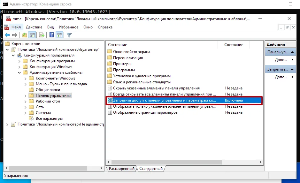Collapse the Панель уп... actions section

(292, 52)
